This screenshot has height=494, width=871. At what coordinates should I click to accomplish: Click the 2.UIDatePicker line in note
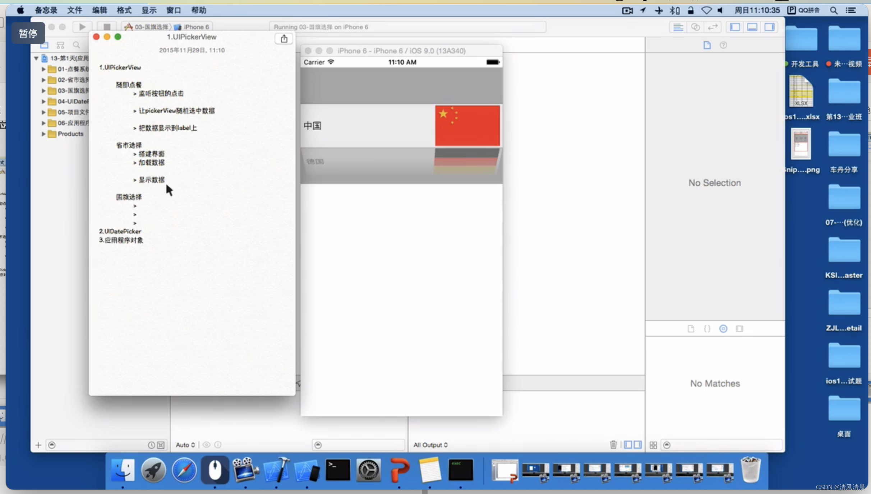click(120, 231)
